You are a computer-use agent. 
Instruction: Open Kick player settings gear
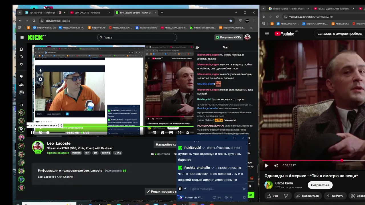(188, 133)
